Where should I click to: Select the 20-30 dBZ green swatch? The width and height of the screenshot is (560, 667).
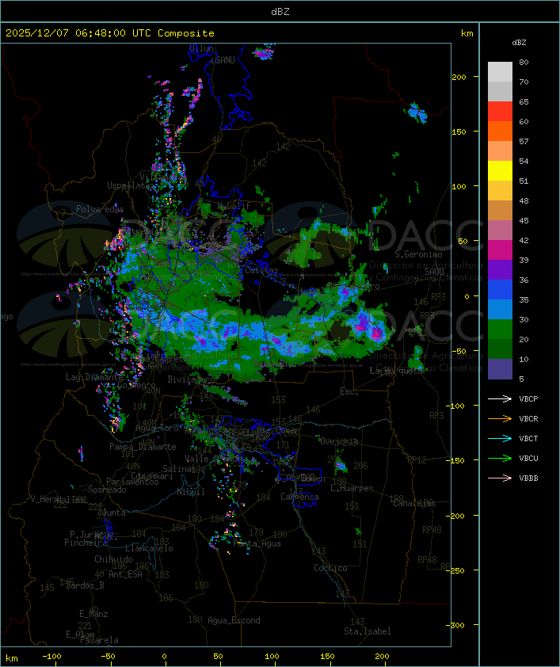(500, 330)
